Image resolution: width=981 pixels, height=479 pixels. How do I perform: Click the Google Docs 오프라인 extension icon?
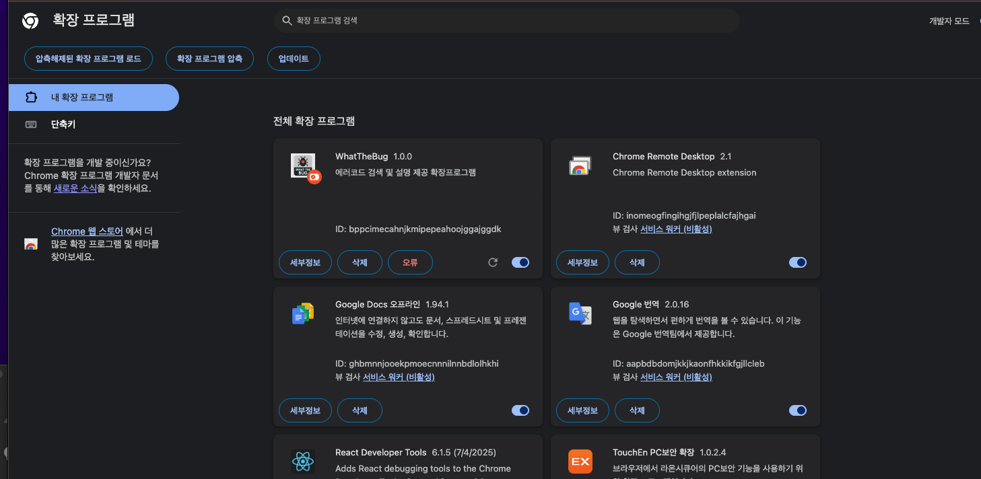point(303,314)
